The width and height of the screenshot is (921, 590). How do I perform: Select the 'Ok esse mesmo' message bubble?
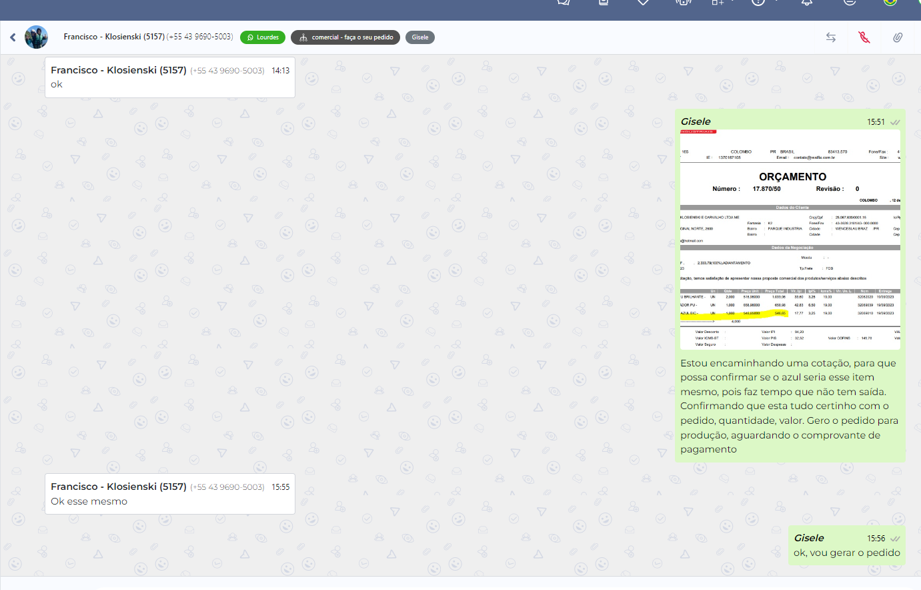(169, 494)
